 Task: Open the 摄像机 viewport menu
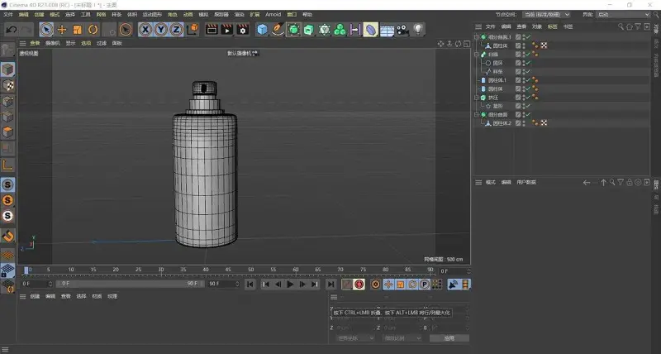pyautogui.click(x=53, y=43)
